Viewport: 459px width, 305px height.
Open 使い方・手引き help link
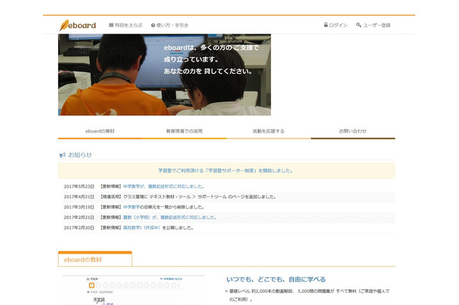click(169, 25)
